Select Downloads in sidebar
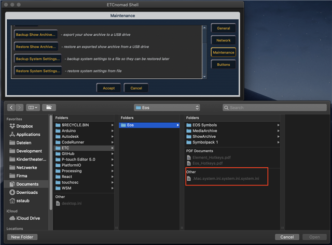The height and width of the screenshot is (245, 332). click(x=24, y=192)
